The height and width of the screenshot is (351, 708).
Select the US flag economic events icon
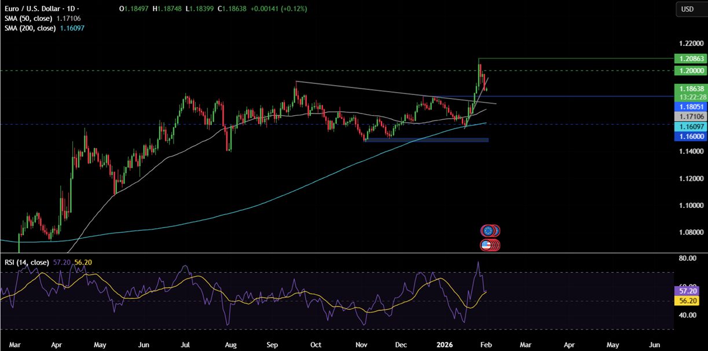pyautogui.click(x=489, y=244)
